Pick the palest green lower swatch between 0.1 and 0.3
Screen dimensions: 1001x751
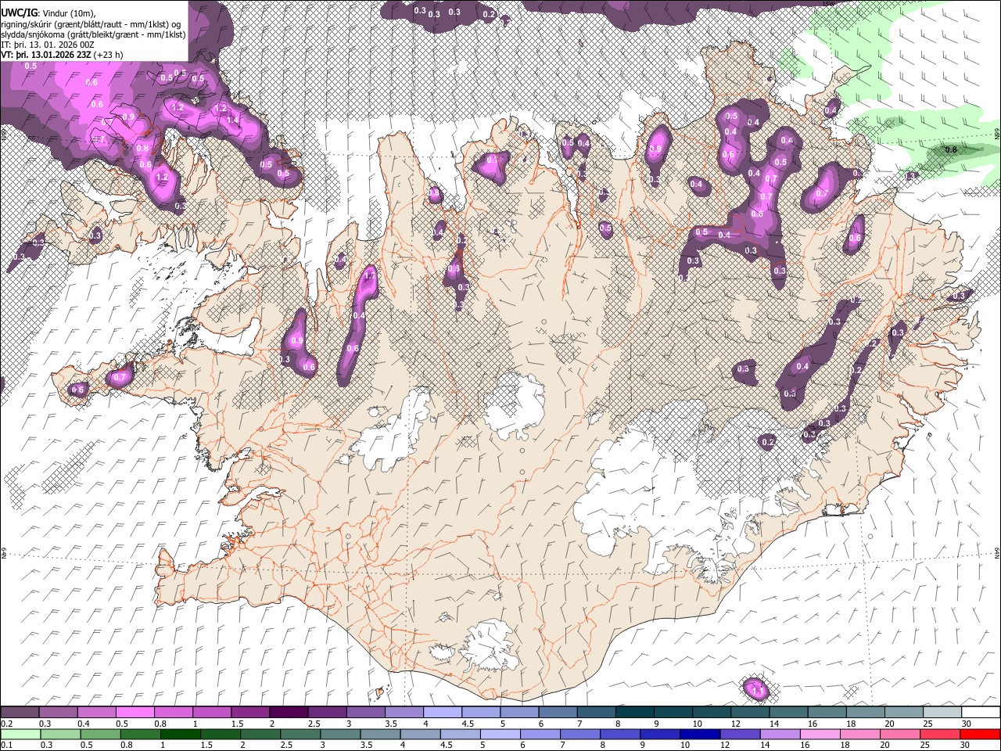click(20, 734)
